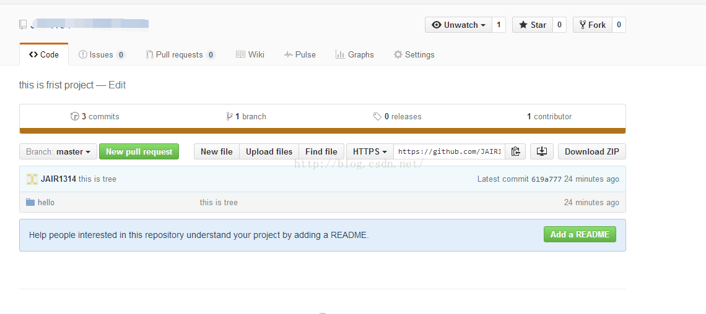Open the commit hash 619a777
This screenshot has height=314, width=706.
click(x=547, y=179)
